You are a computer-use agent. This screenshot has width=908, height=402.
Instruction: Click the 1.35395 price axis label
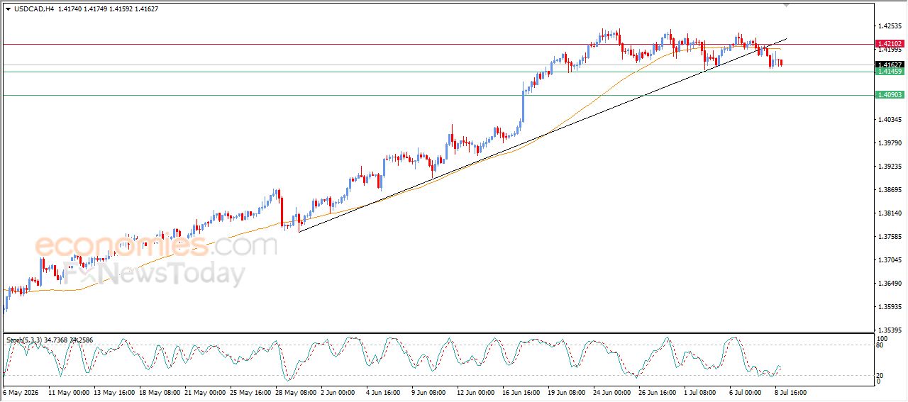tap(890, 330)
